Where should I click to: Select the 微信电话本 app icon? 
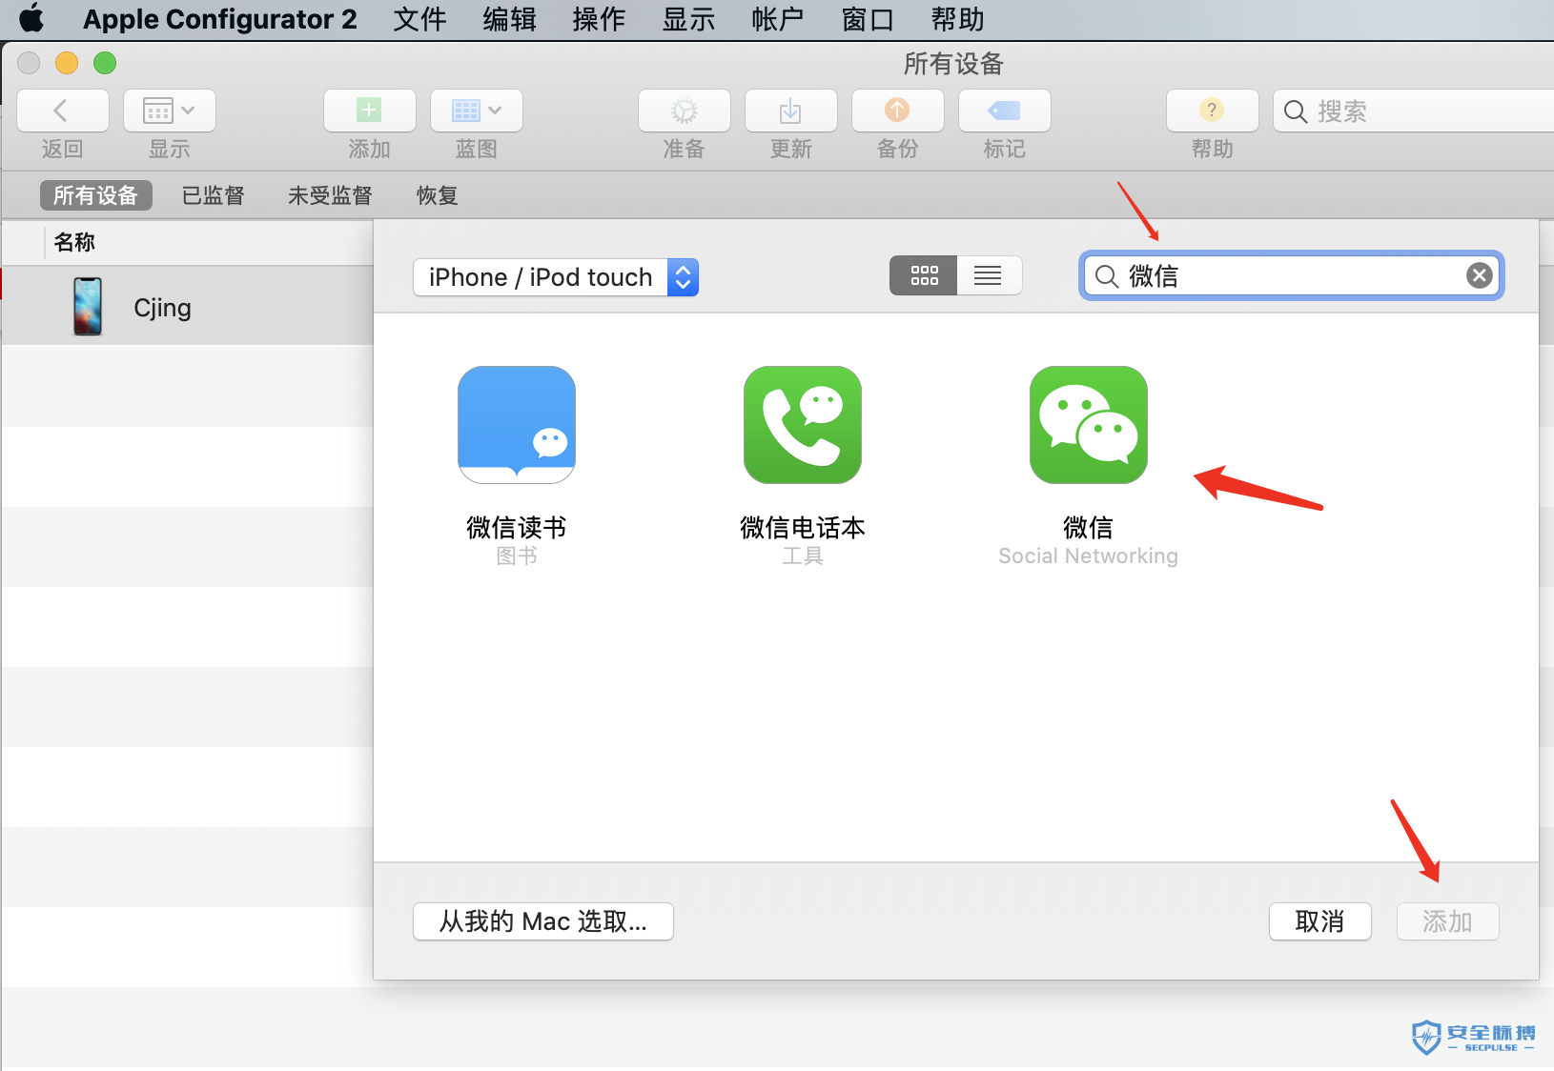coord(803,425)
